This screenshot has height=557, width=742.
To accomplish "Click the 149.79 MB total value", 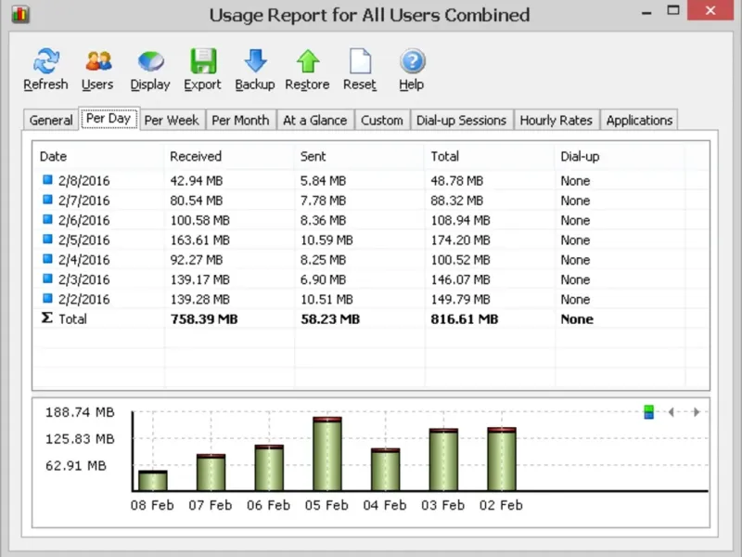I will click(460, 299).
